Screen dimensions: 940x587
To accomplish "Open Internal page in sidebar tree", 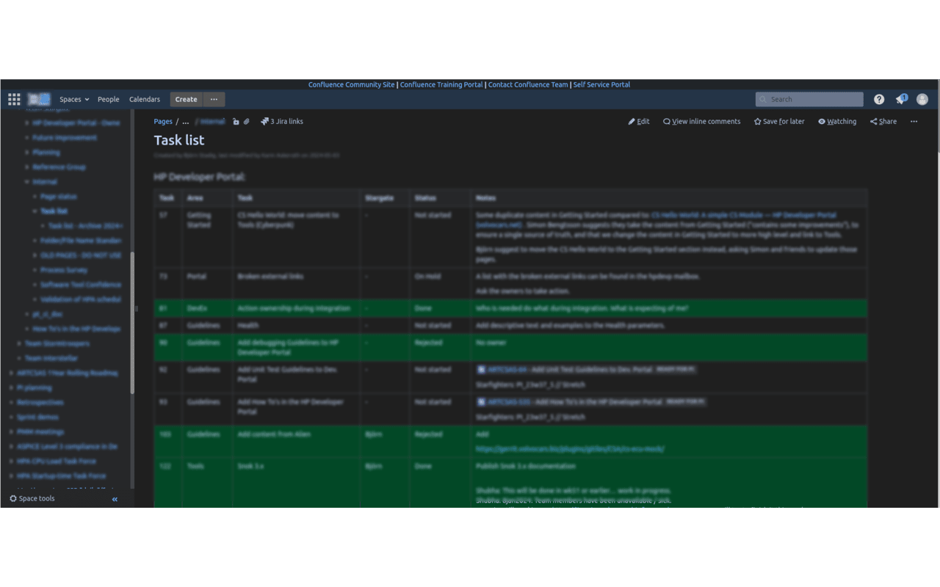I will [x=45, y=182].
